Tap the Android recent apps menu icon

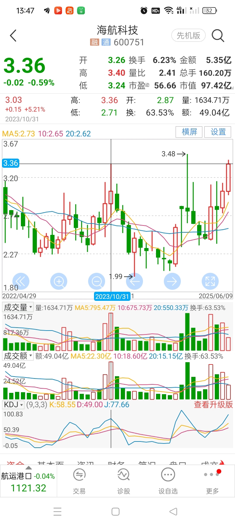point(57,511)
